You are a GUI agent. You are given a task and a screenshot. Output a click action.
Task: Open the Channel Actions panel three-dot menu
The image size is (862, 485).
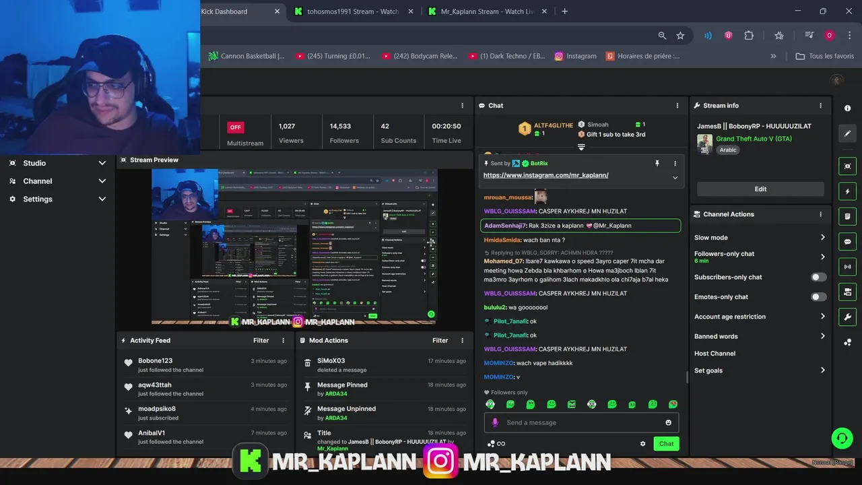(820, 214)
